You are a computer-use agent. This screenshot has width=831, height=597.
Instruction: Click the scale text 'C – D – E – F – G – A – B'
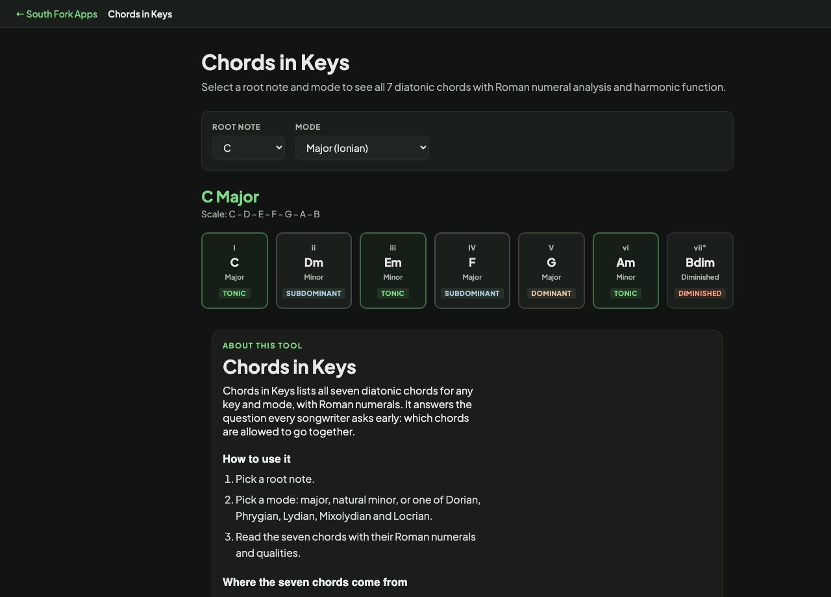point(274,214)
